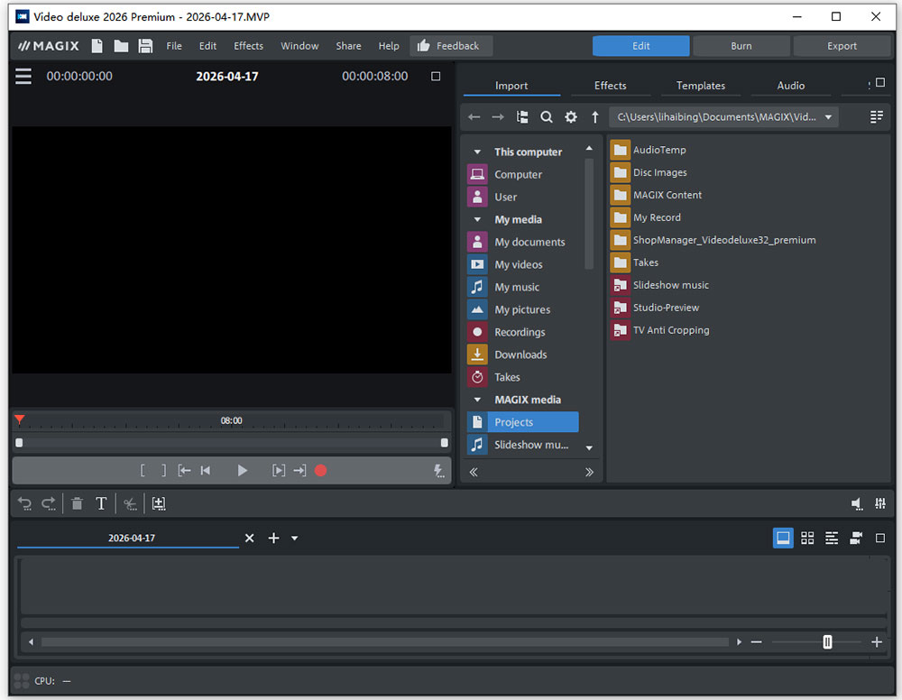Open the audio mixer icon
The width and height of the screenshot is (902, 700).
879,503
